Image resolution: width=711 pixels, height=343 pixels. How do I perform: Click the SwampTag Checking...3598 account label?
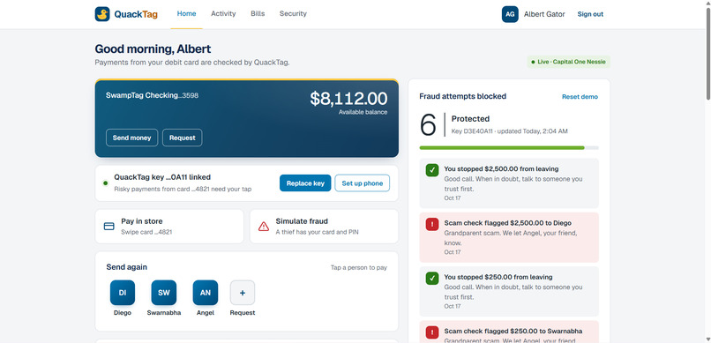pyautogui.click(x=152, y=95)
